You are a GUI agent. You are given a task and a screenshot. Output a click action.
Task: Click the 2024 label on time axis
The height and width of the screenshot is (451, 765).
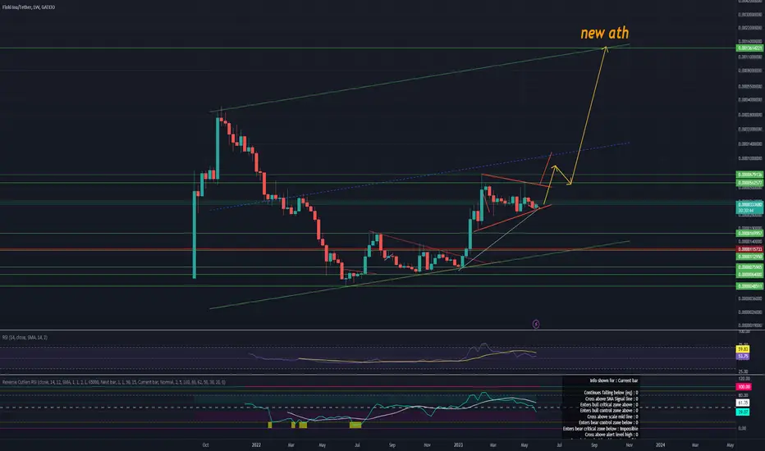pos(660,444)
